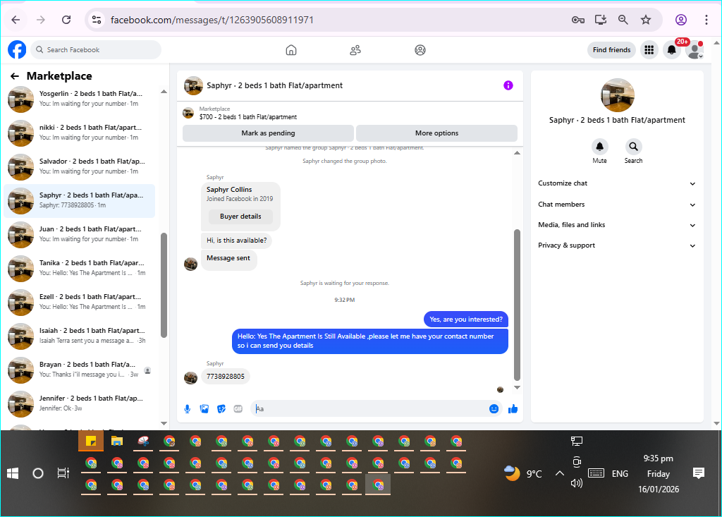Viewport: 722px width, 517px height.
Task: Open the Salvador conversation
Action: click(x=79, y=166)
